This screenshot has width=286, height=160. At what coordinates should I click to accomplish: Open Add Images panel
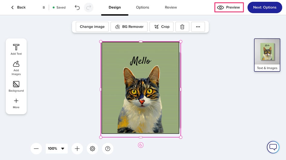pyautogui.click(x=16, y=68)
